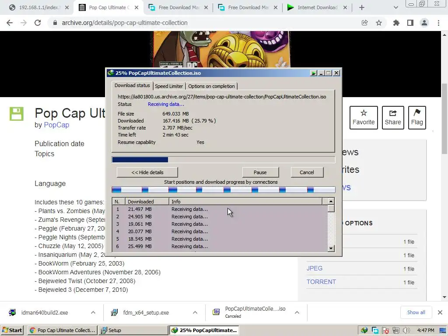Click Show all downloads button

coord(416,312)
